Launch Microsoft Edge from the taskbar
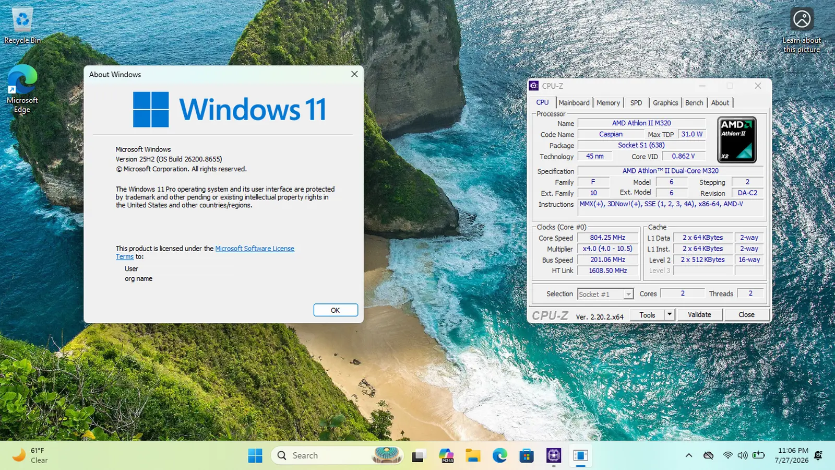Viewport: 835px width, 470px height. (x=500, y=456)
